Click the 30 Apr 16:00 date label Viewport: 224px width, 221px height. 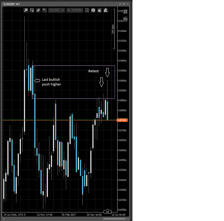[94, 215]
